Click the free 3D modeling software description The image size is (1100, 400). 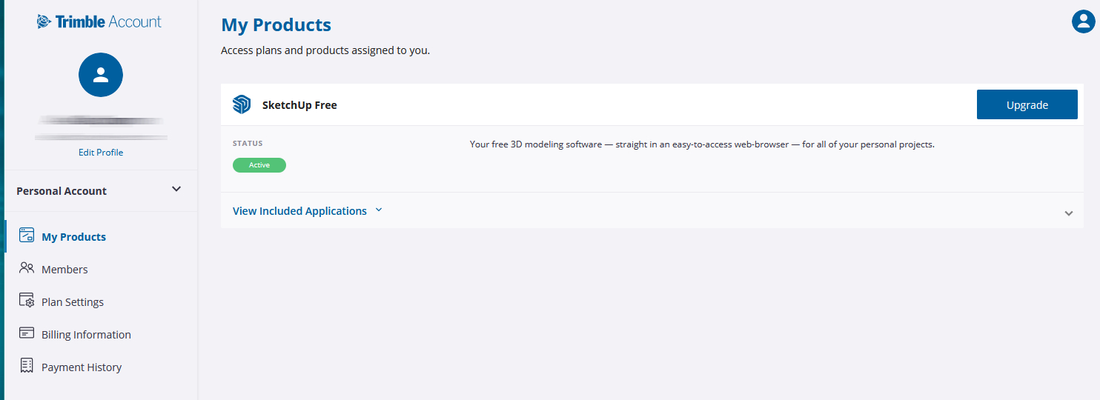click(x=702, y=144)
